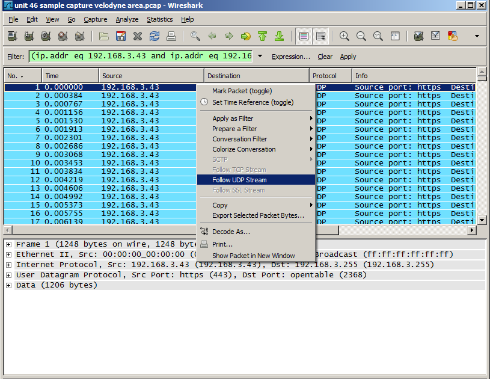Click the capture options toolbar icon

(x=29, y=36)
